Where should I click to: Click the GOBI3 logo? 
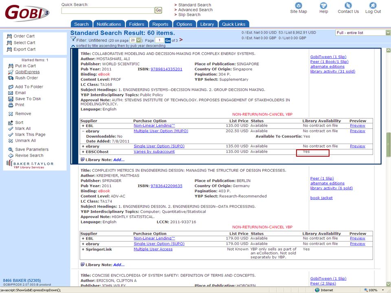click(27, 13)
